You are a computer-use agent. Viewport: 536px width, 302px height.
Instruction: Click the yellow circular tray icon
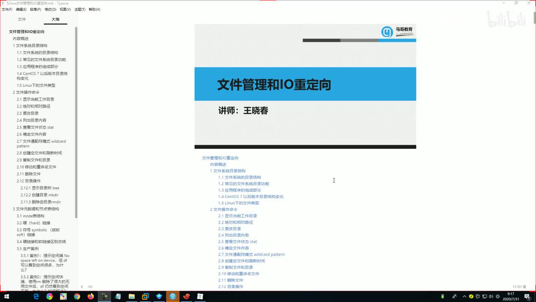coord(471,297)
